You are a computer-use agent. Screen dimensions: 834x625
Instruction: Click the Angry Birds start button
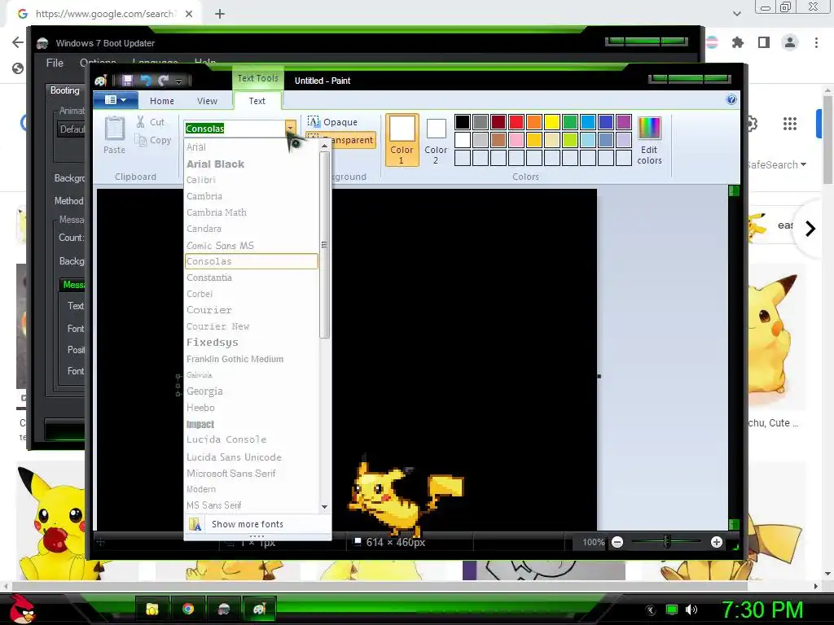23,609
